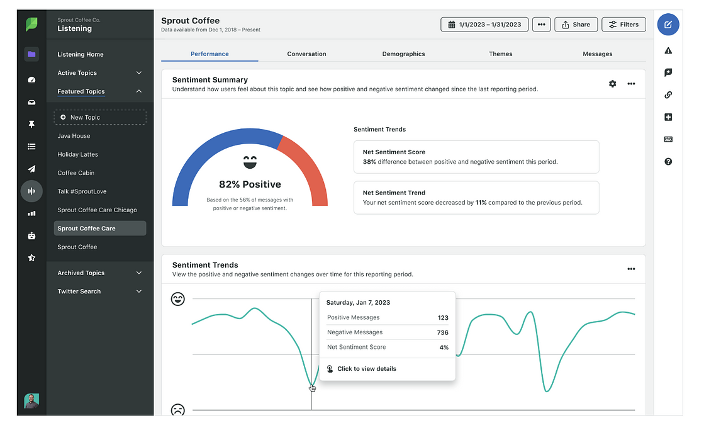
Task: Click the Positive Messages 123 tooltip row
Action: (388, 317)
